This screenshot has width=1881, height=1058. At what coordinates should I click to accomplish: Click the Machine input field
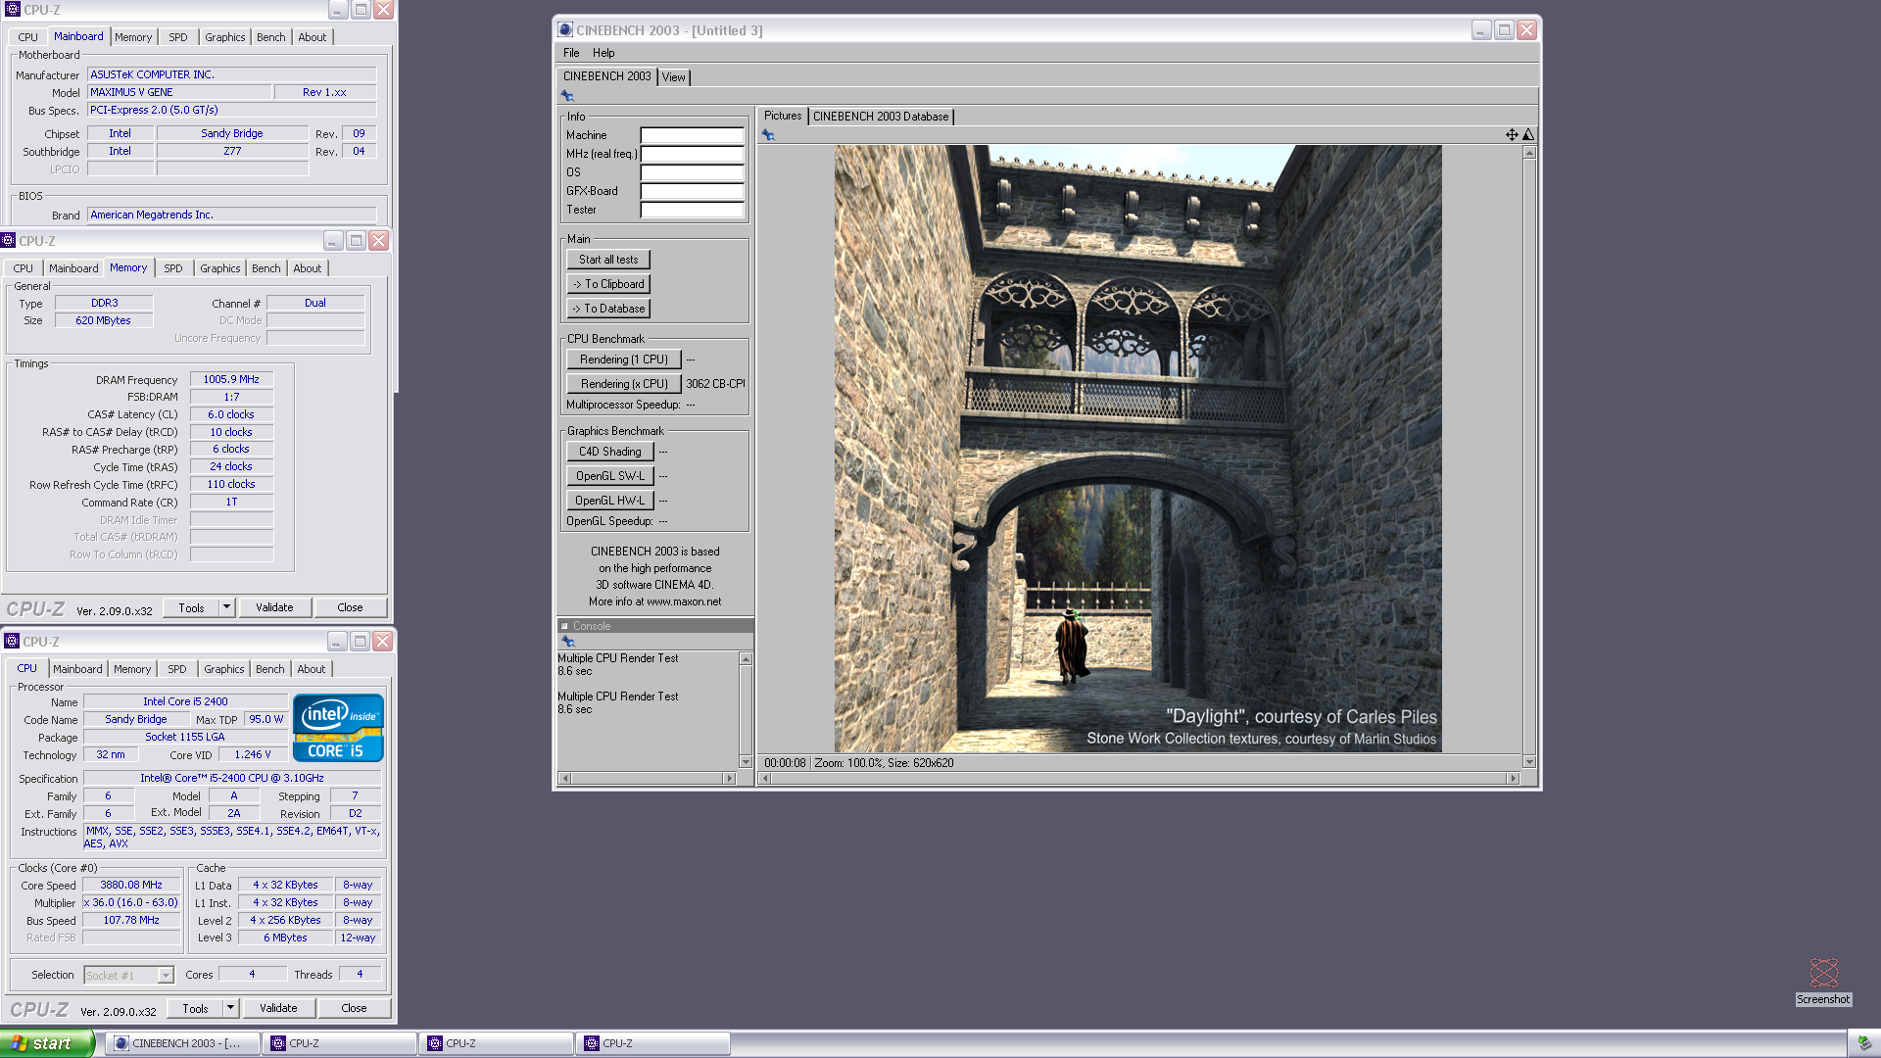693,135
